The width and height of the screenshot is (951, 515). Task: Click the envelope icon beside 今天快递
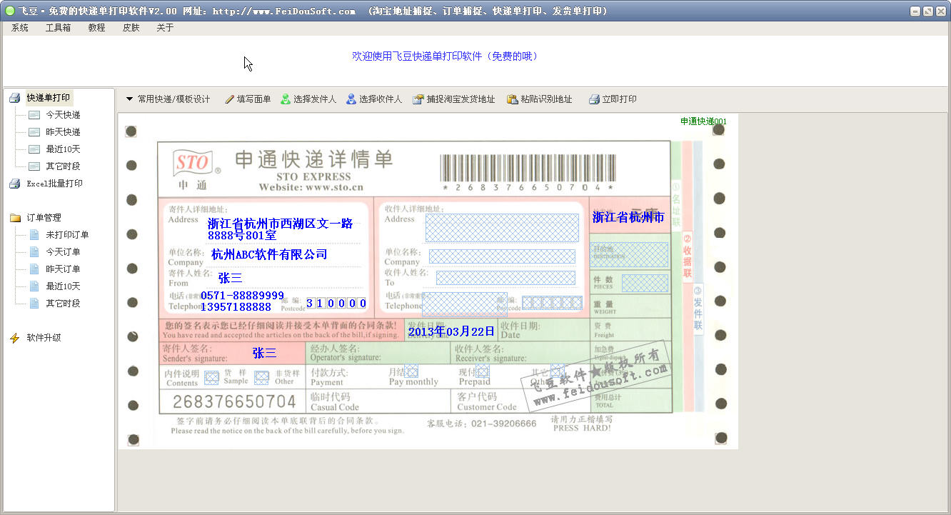click(34, 115)
